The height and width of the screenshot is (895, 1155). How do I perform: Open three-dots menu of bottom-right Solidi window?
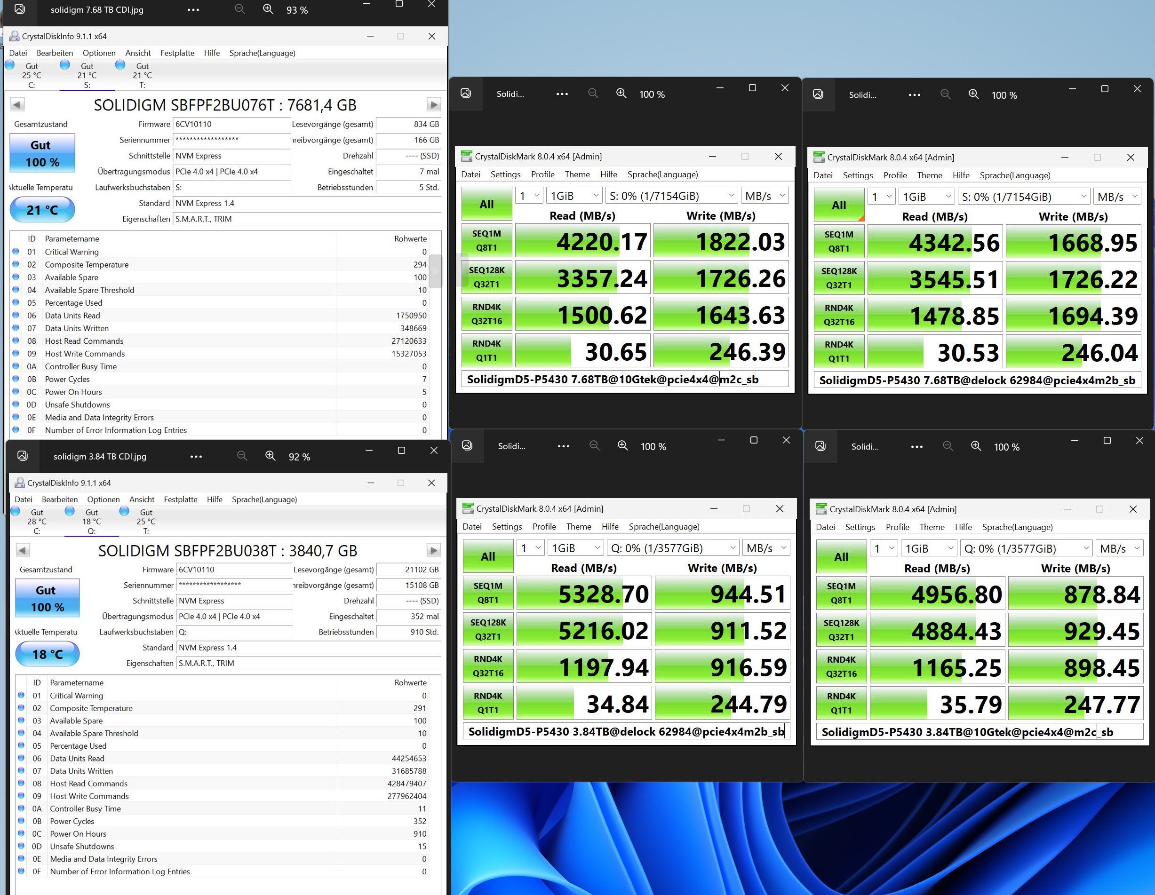pyautogui.click(x=916, y=447)
